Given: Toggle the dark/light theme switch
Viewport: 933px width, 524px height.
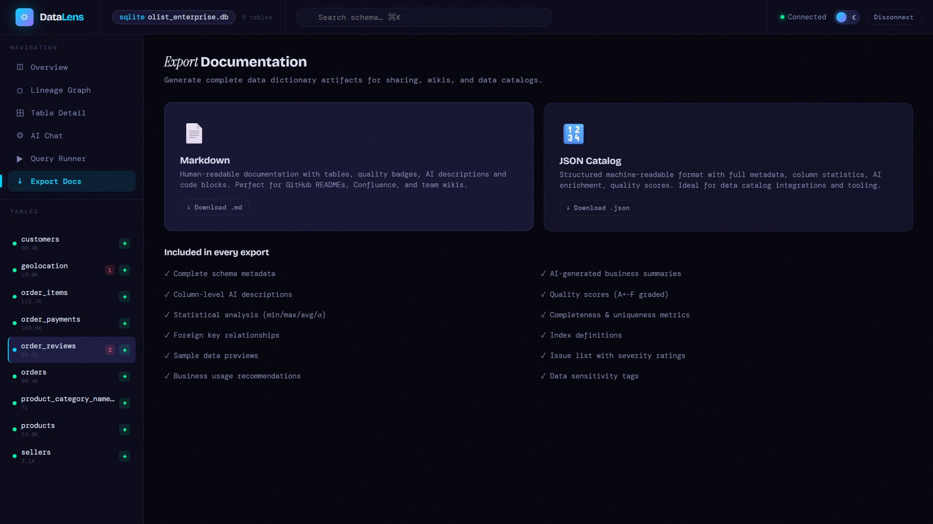Looking at the screenshot, I should [847, 17].
